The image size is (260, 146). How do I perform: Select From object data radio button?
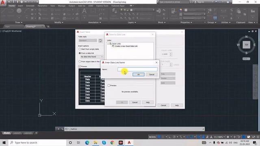(80, 61)
